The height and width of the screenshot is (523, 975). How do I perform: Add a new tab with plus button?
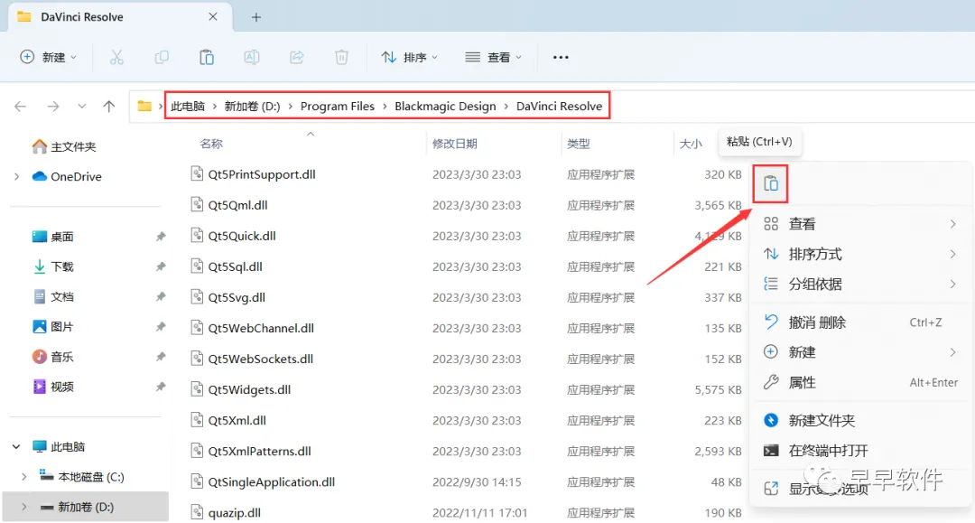pos(256,17)
